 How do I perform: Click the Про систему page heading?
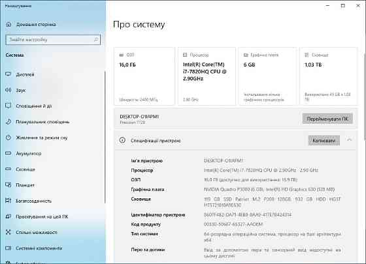pos(139,24)
